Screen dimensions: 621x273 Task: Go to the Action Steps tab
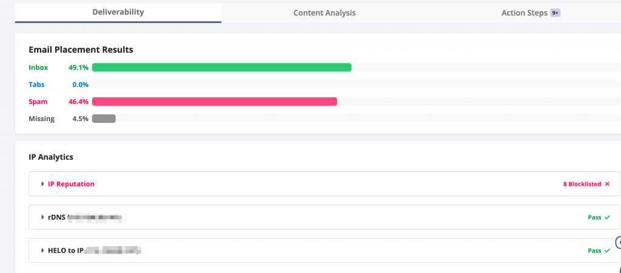coord(524,13)
